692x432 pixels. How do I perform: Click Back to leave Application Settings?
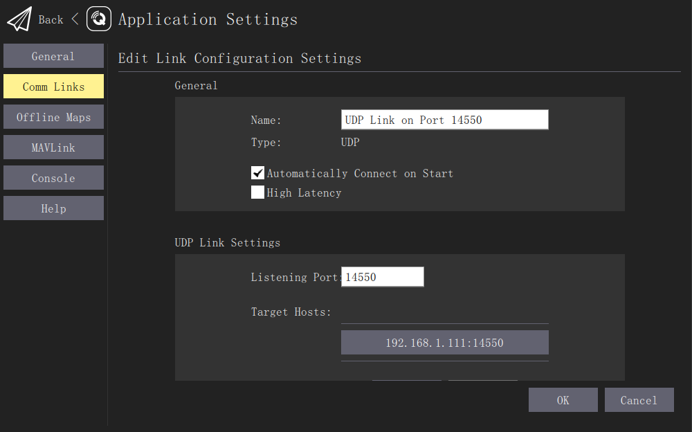(x=50, y=19)
